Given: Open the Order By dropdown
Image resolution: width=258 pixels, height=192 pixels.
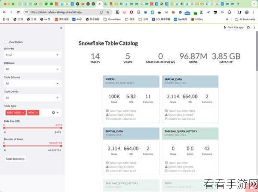Looking at the screenshot, I should (32, 55).
